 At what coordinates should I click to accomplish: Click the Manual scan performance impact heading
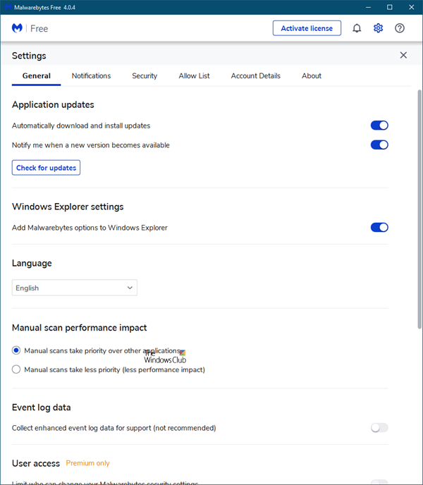click(79, 328)
